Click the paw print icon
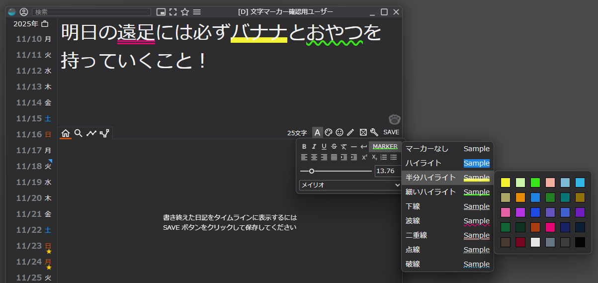The width and height of the screenshot is (598, 283). click(394, 119)
